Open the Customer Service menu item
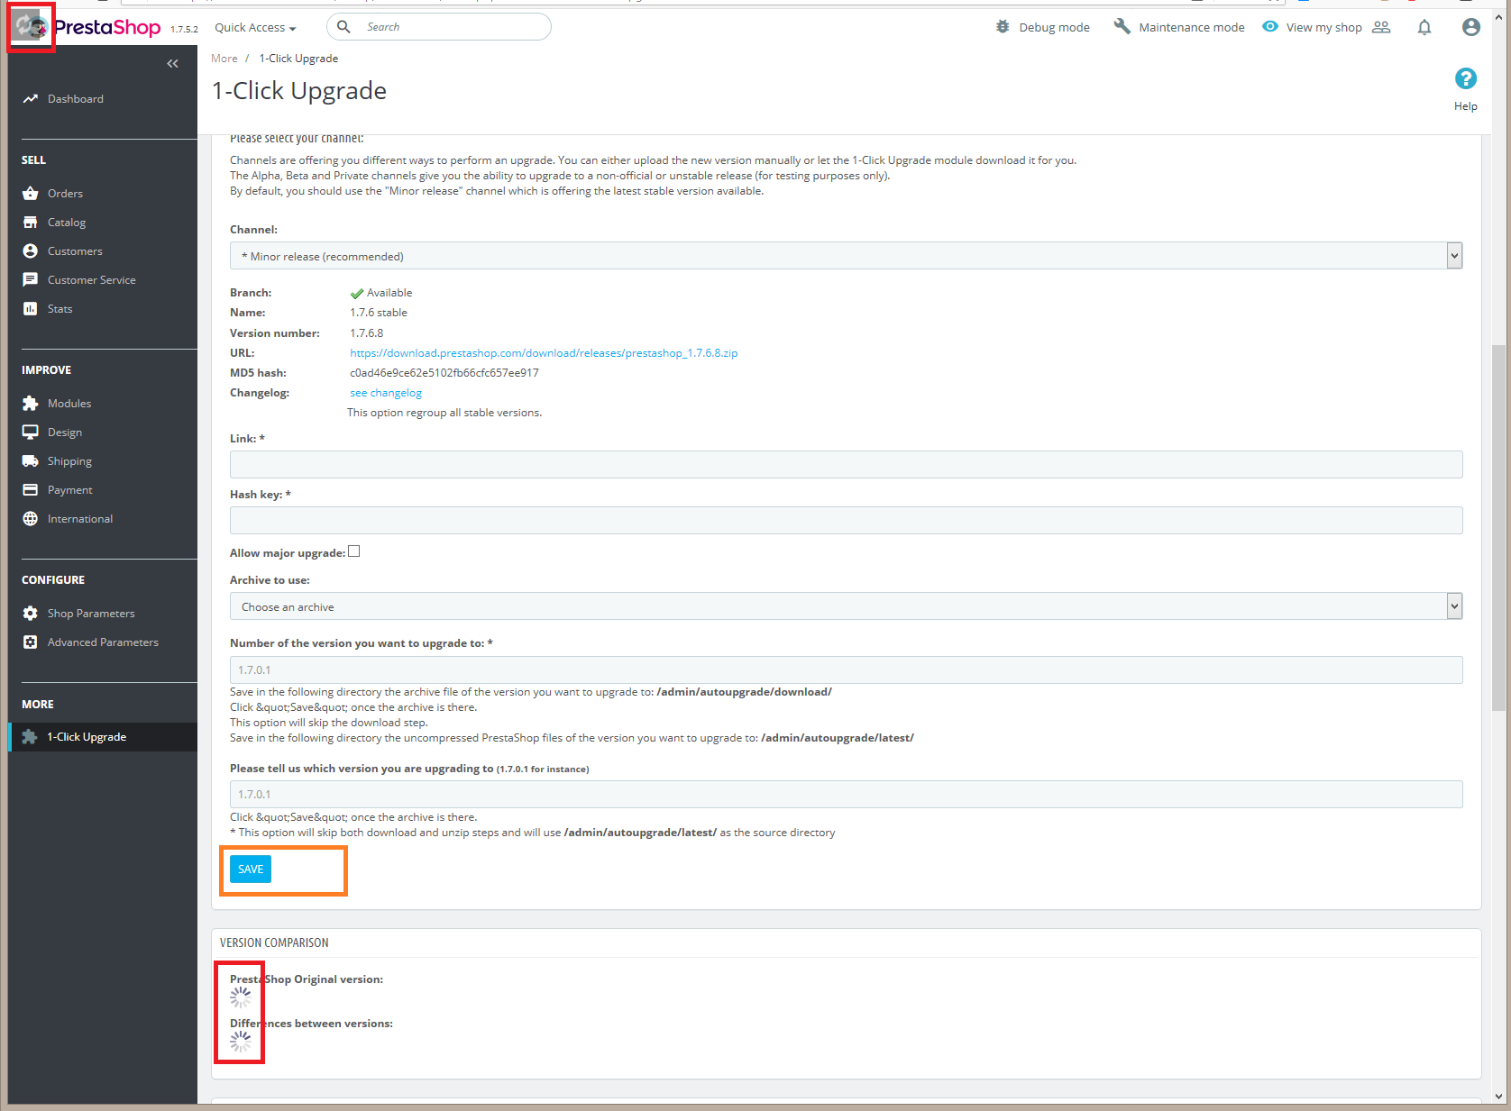Screen dimensions: 1511x1111 92,280
